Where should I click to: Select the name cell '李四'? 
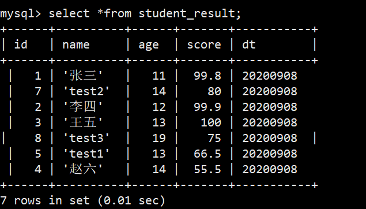83,107
